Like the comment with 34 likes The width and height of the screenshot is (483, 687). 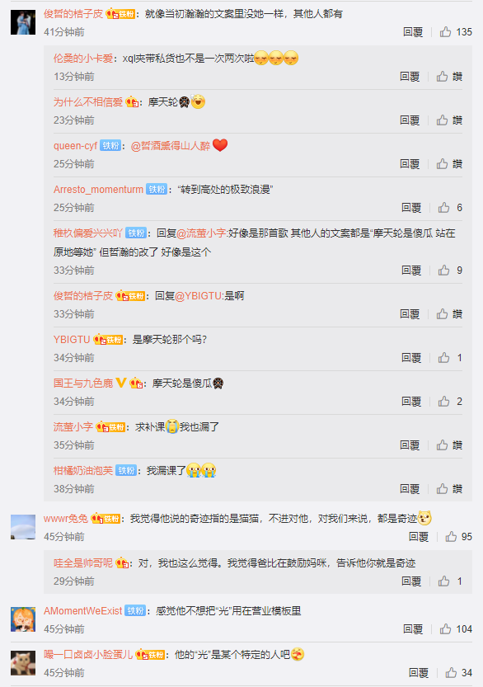coord(451,673)
